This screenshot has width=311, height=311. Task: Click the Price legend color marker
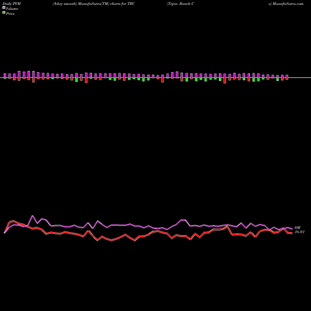(x=4, y=13)
